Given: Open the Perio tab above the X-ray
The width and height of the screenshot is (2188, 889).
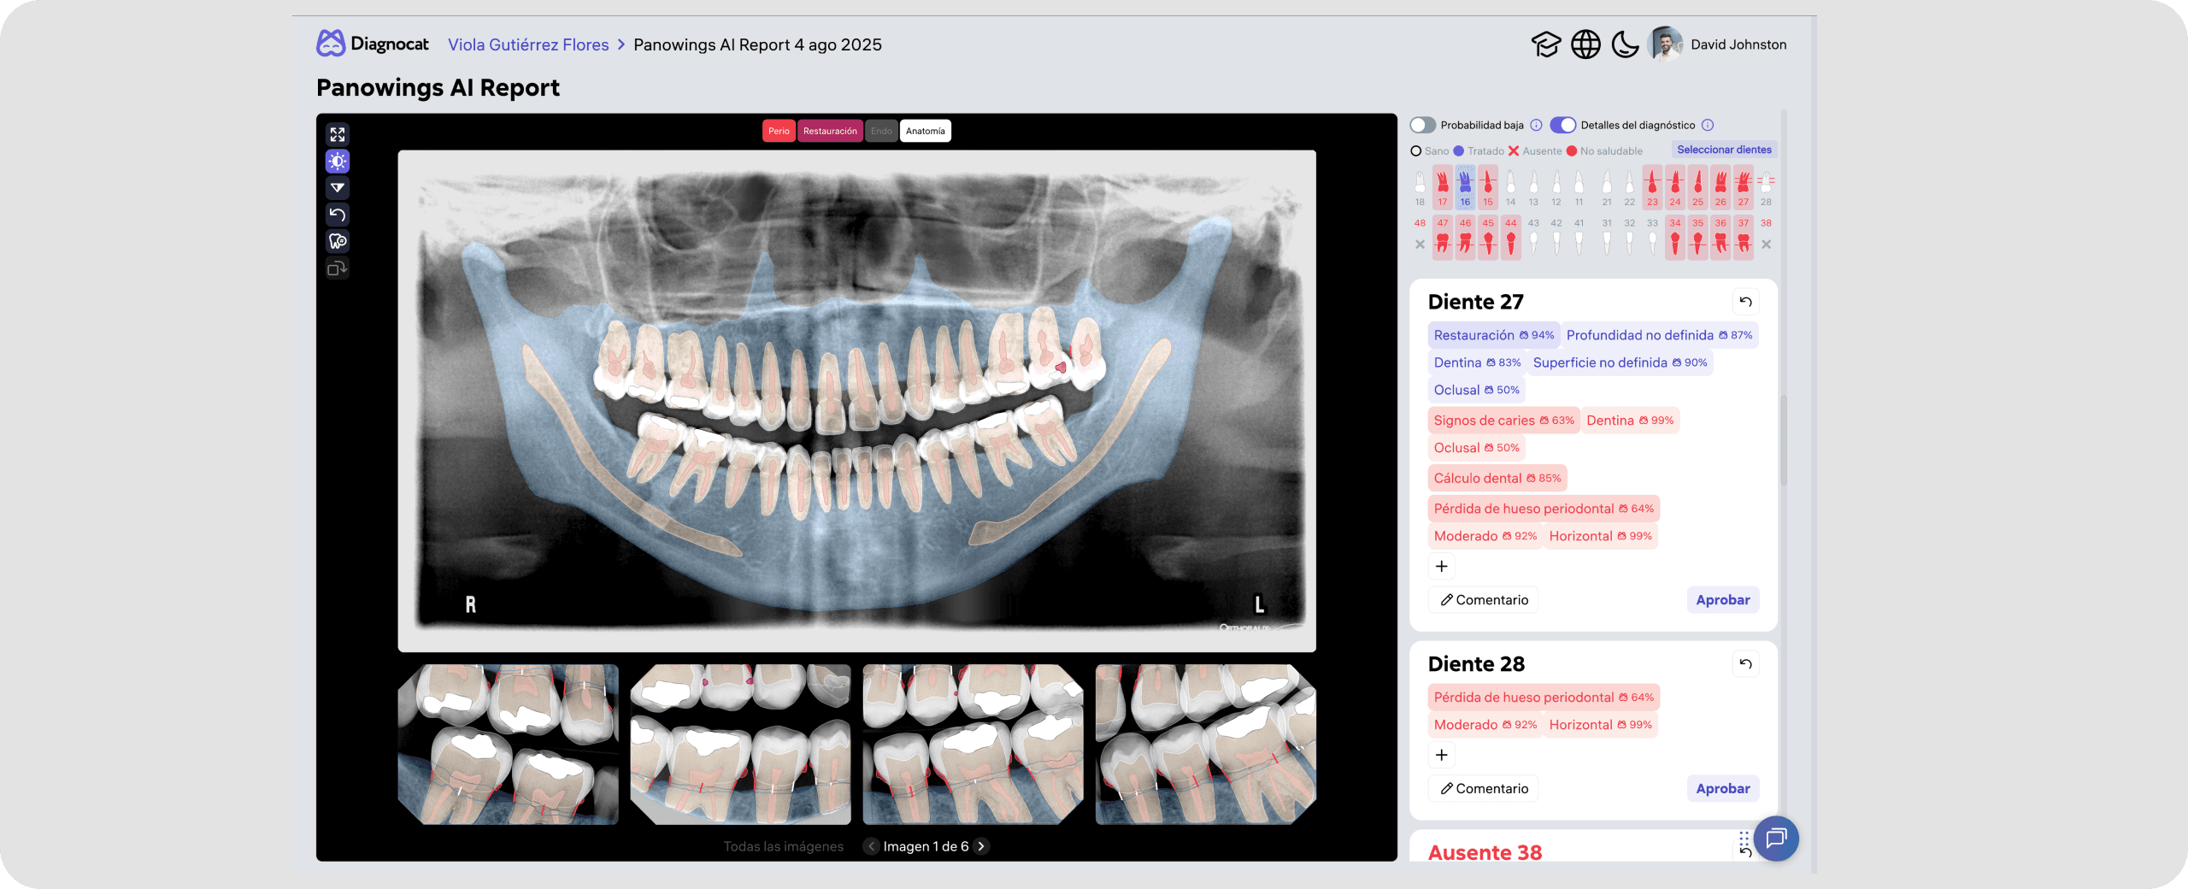Looking at the screenshot, I should click(779, 131).
